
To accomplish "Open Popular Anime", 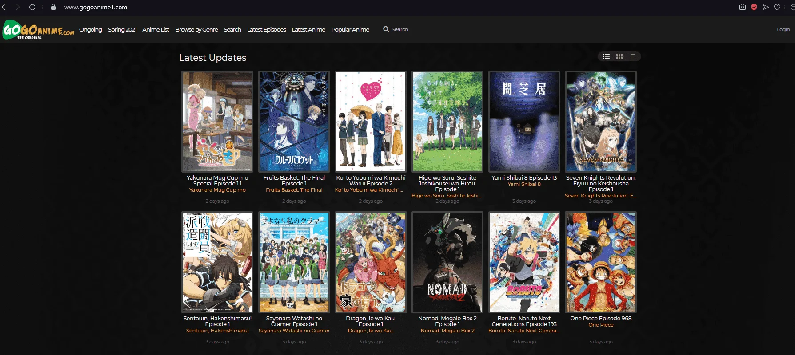I will [x=350, y=29].
